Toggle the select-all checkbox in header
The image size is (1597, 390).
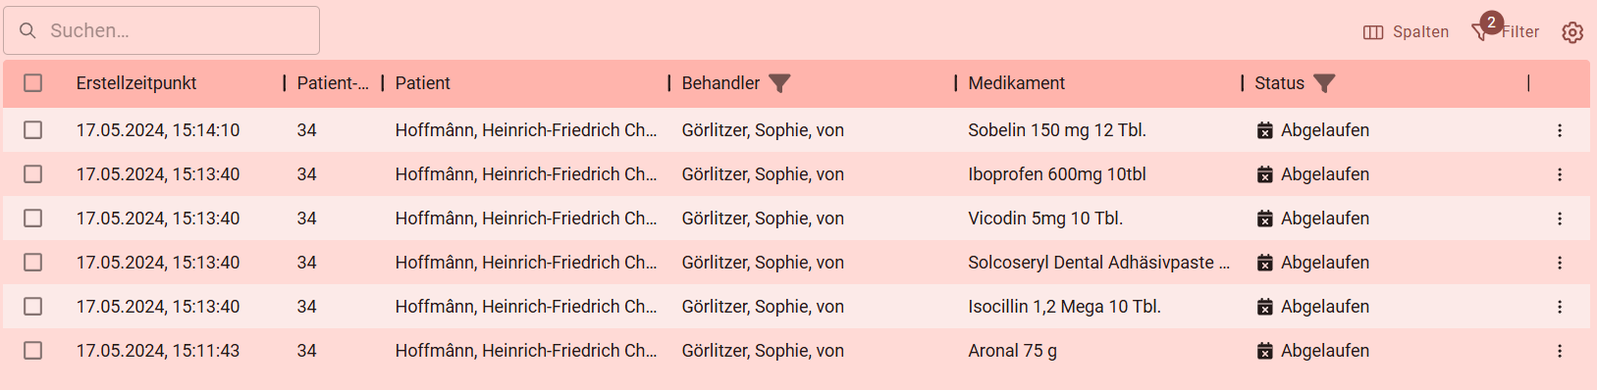pos(33,83)
